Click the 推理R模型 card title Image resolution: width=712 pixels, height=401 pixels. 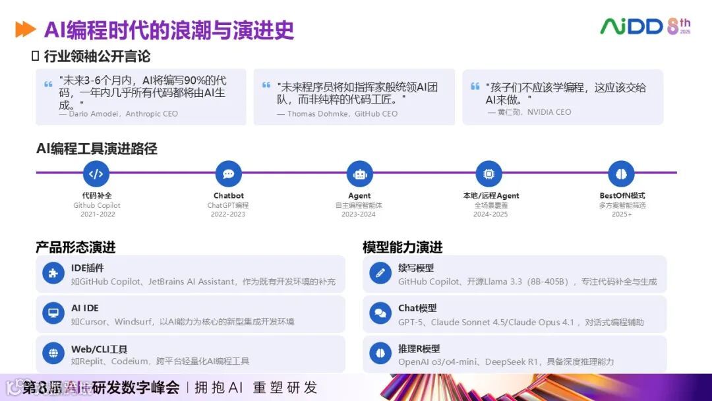click(419, 348)
